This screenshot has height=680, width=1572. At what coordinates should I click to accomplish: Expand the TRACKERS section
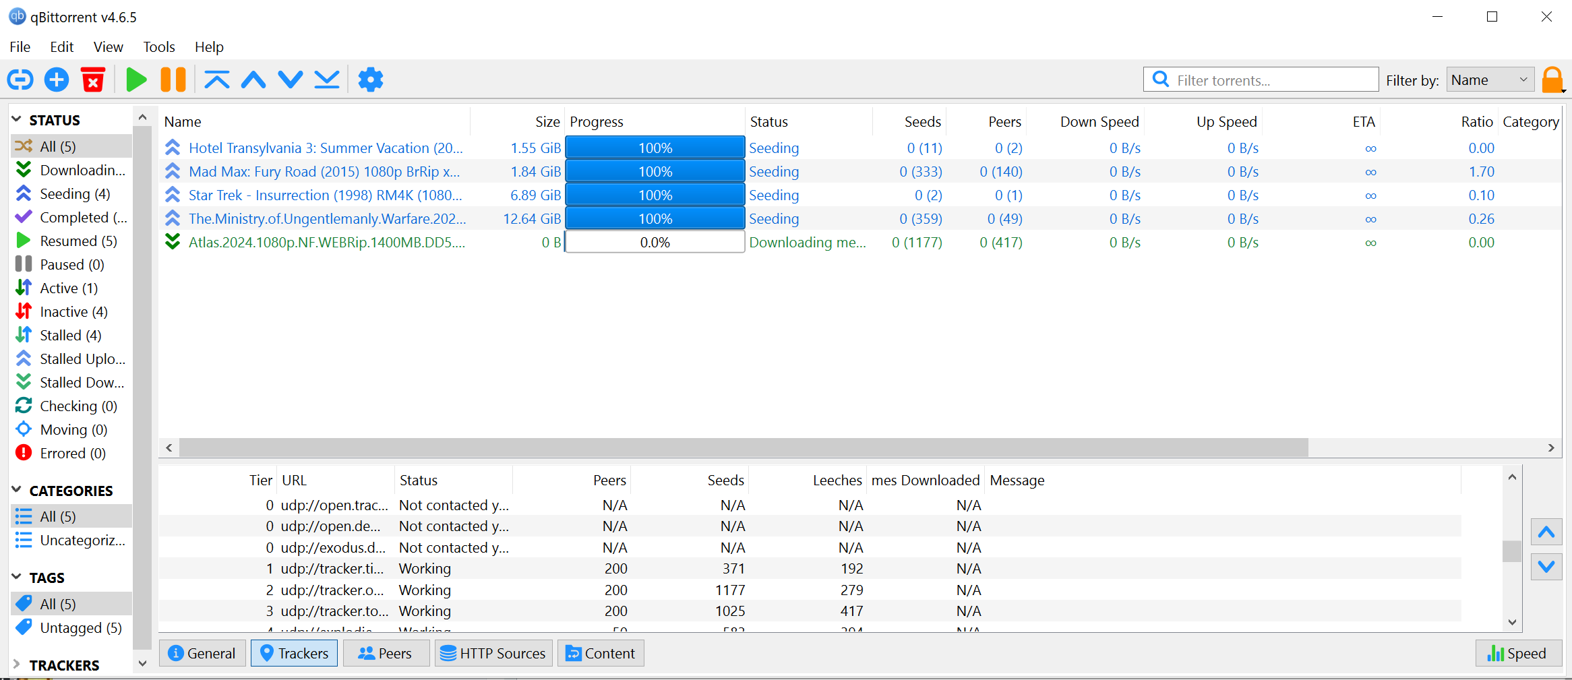coord(17,664)
